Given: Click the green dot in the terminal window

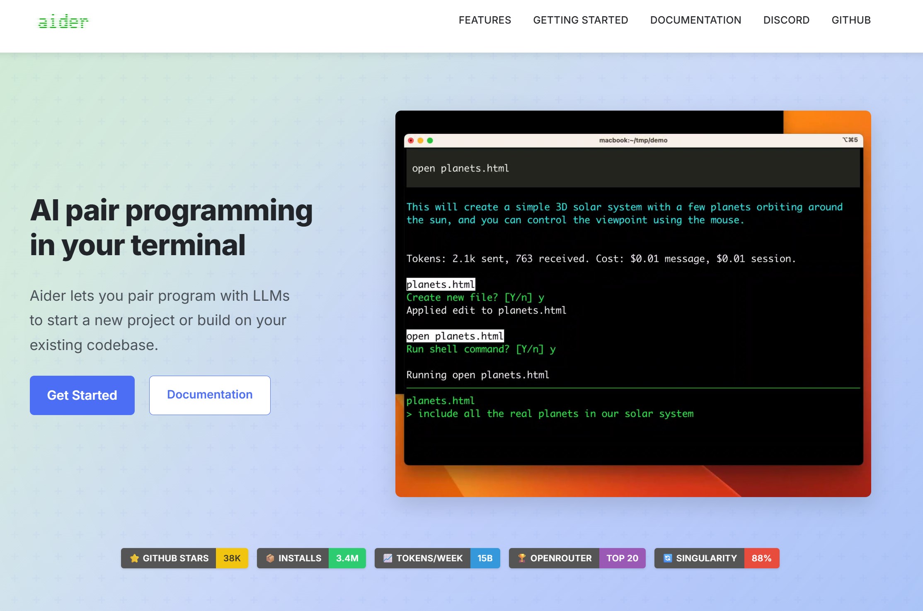Looking at the screenshot, I should tap(430, 140).
